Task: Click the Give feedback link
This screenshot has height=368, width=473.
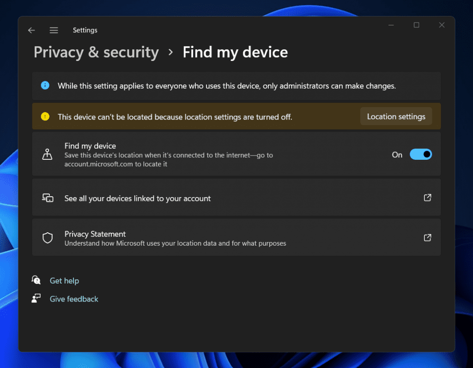Action: point(74,298)
